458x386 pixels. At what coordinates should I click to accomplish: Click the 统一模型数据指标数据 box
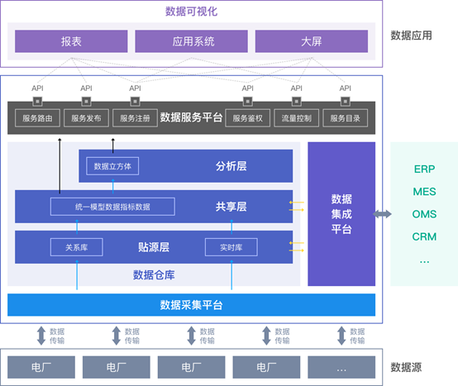pyautogui.click(x=112, y=207)
